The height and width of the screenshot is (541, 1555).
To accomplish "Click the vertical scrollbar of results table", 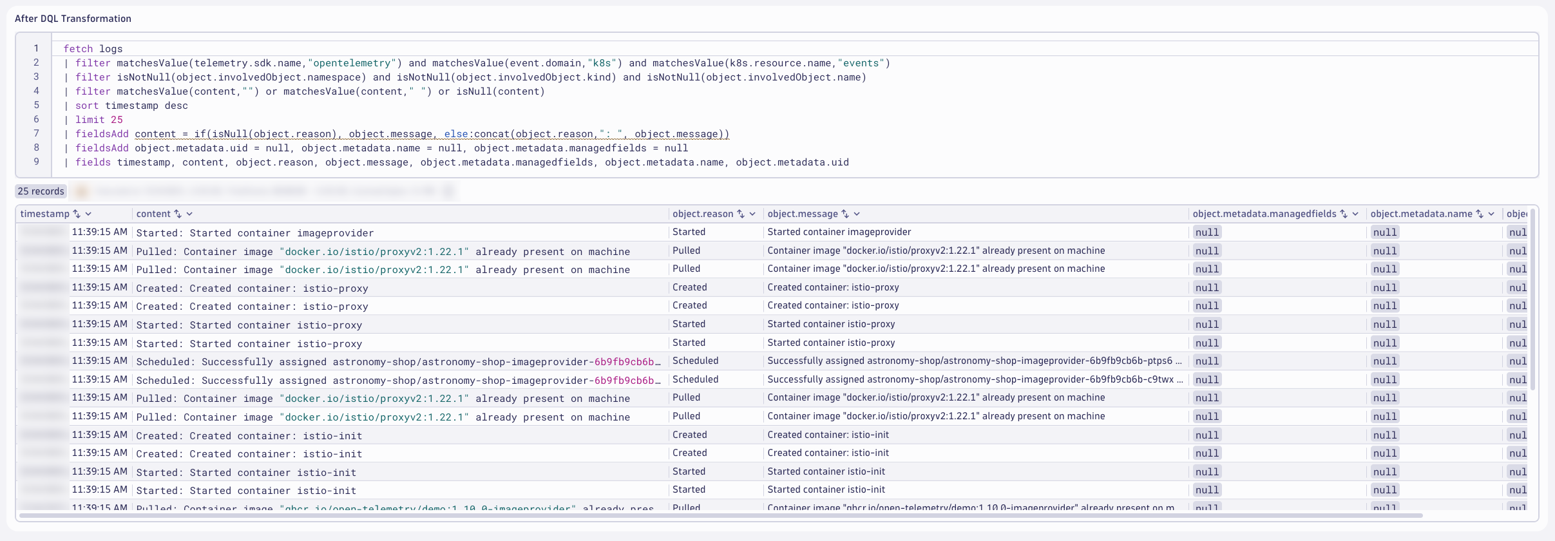I will coord(1532,299).
